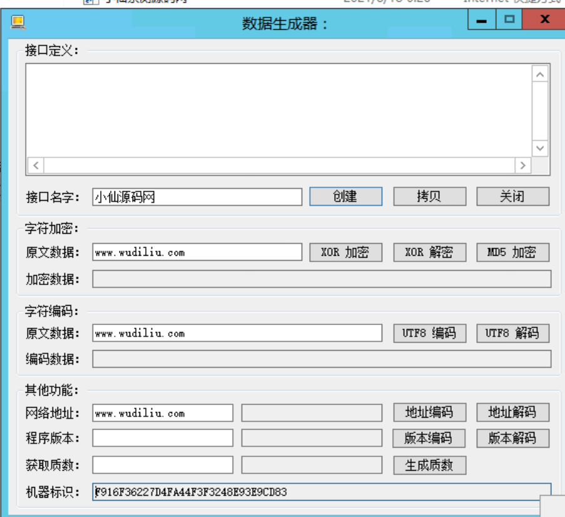Click the 编码数据 label
The width and height of the screenshot is (565, 517).
click(x=53, y=359)
